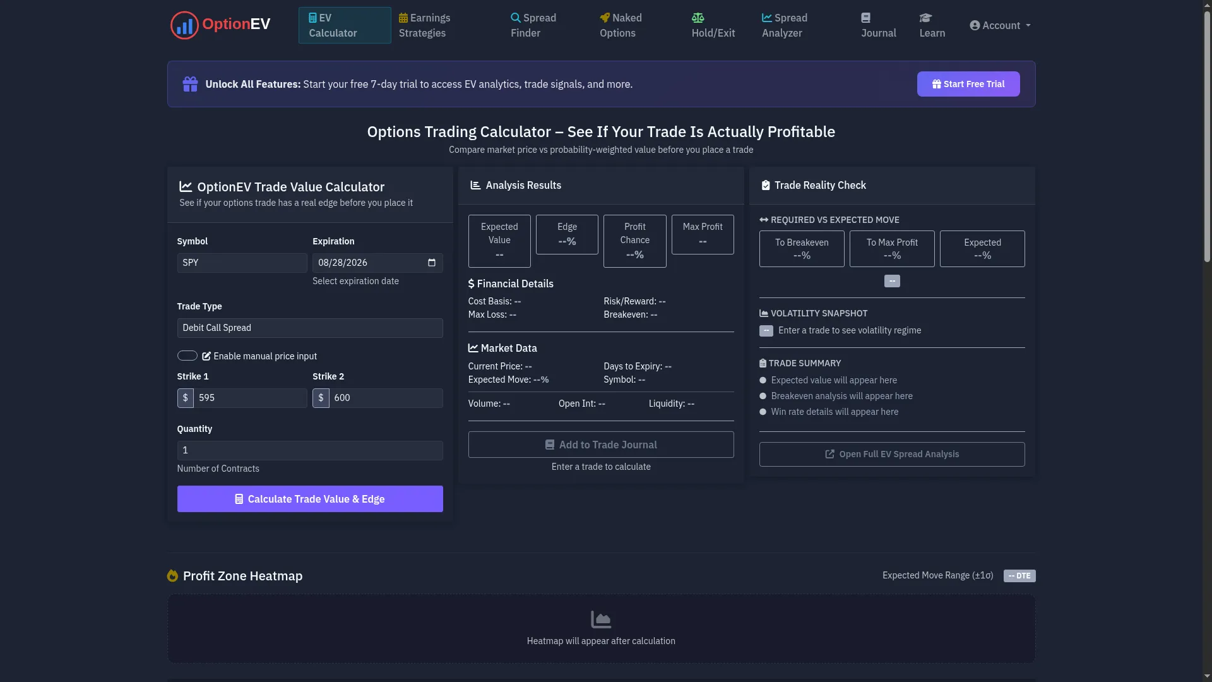Navigate to Naked Options

pos(621,25)
